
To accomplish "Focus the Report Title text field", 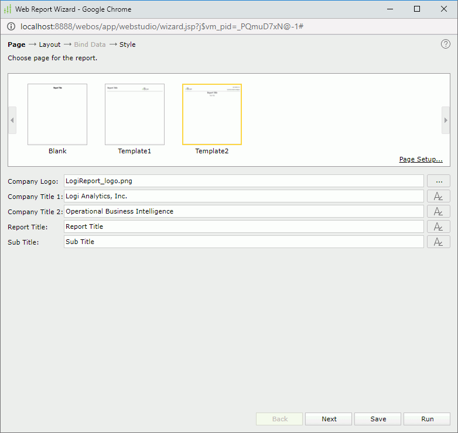I will click(243, 226).
